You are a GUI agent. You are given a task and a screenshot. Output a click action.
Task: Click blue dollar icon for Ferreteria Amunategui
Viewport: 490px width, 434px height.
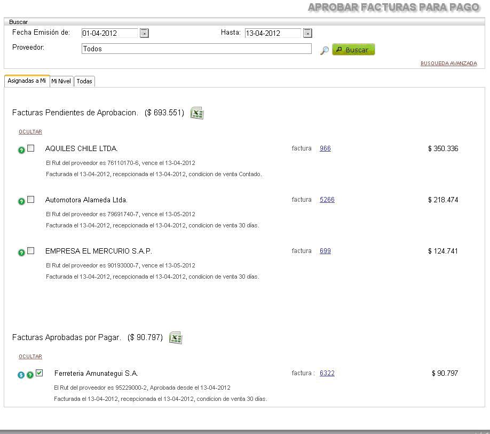(x=21, y=375)
